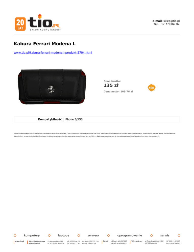Select the komputery footer category
The width and height of the screenshot is (194, 252).
point(32,236)
